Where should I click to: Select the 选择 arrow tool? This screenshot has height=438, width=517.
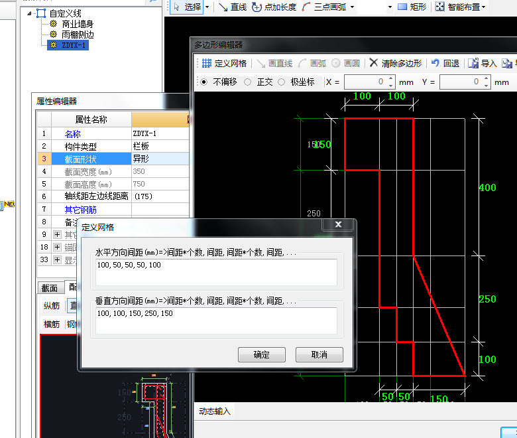187,7
